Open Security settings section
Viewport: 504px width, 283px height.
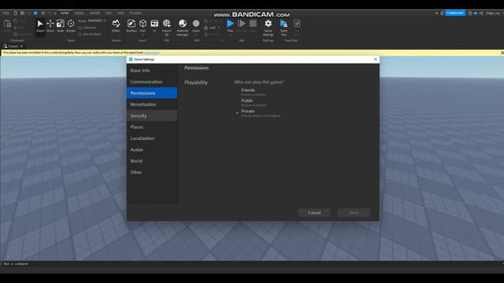tap(152, 116)
